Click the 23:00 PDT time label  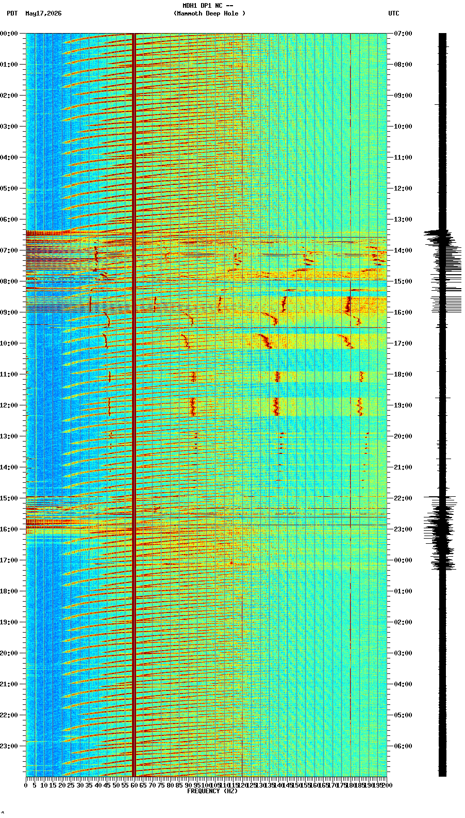click(x=9, y=746)
